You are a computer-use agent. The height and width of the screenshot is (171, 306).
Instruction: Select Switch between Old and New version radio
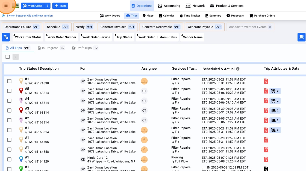(x=4, y=16)
